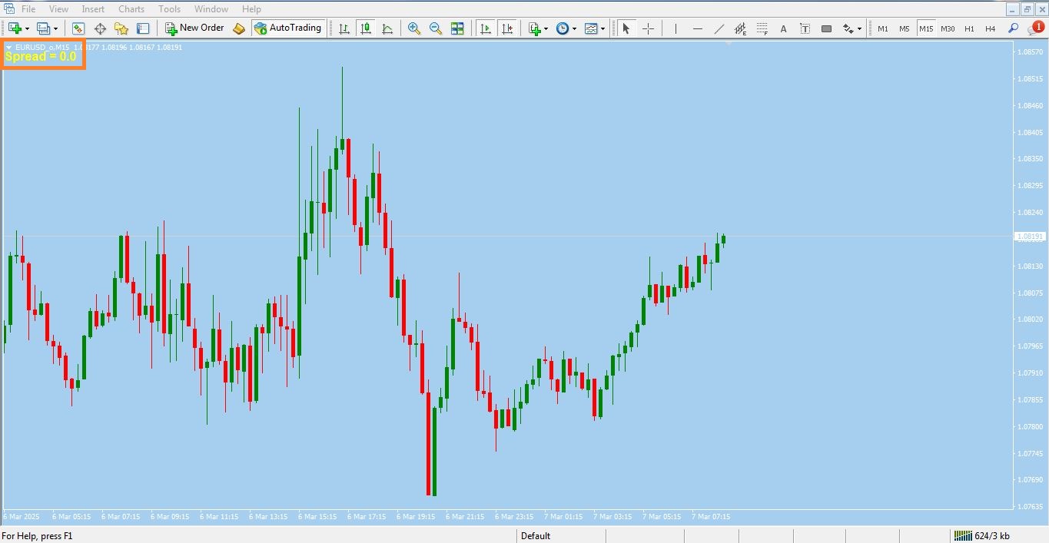Click the 6 Mar 15:15 time axis label

point(317,517)
